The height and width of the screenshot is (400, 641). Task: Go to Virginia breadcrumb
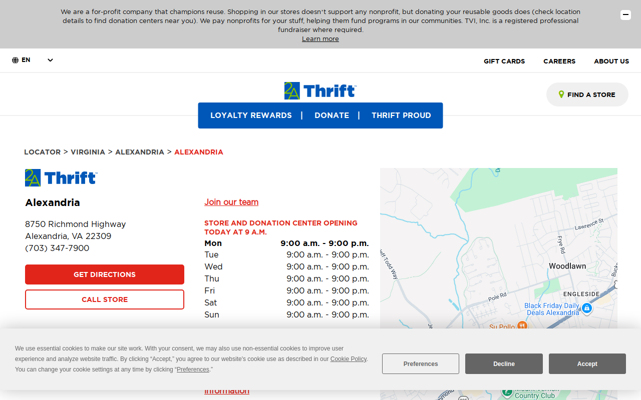pyautogui.click(x=88, y=152)
